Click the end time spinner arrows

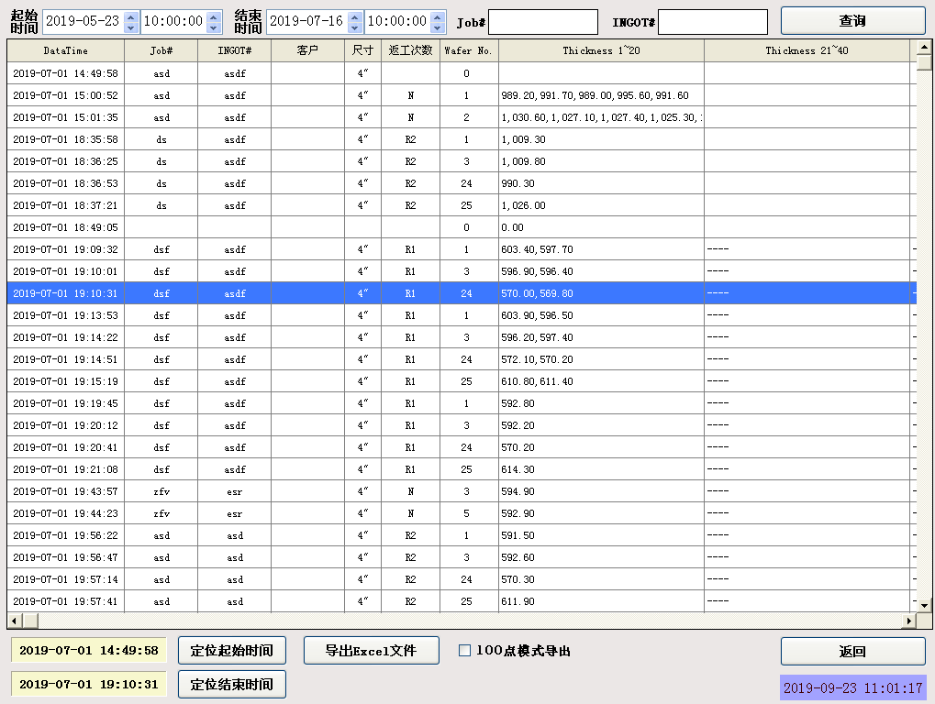(x=438, y=21)
